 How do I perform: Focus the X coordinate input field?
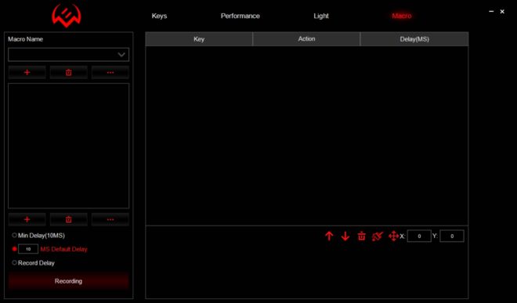click(x=419, y=236)
